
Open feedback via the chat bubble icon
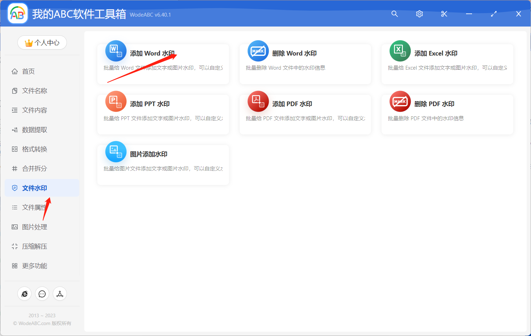click(42, 294)
